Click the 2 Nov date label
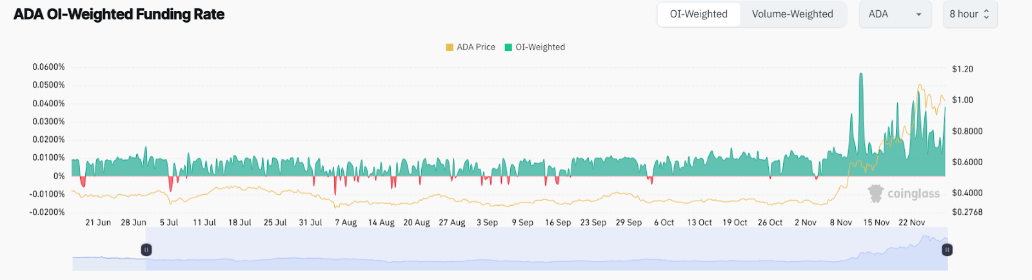The image size is (1032, 280). coord(805,223)
